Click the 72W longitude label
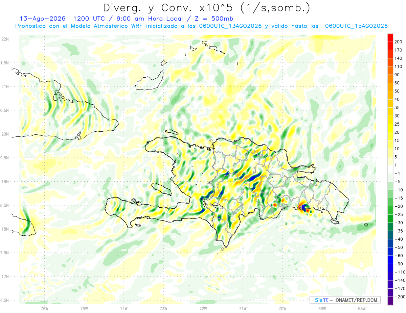Image resolution: width=406 pixels, height=313 pixels. 203,308
